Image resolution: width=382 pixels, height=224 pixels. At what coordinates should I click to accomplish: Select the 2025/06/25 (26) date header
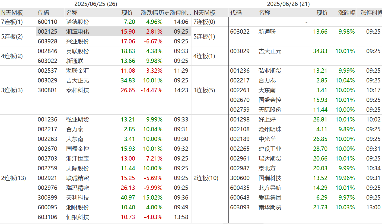click(x=96, y=4)
